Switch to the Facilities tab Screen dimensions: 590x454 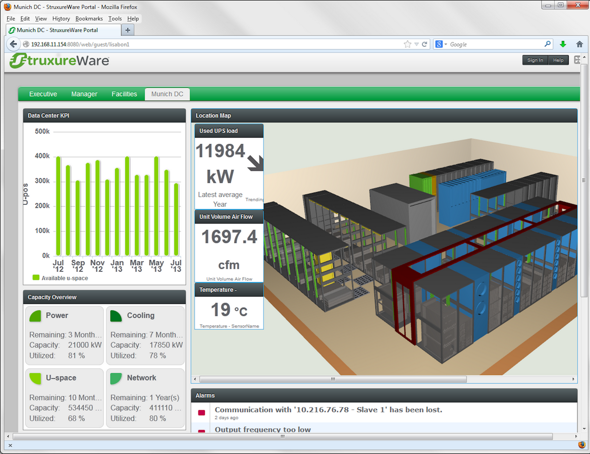pos(124,94)
